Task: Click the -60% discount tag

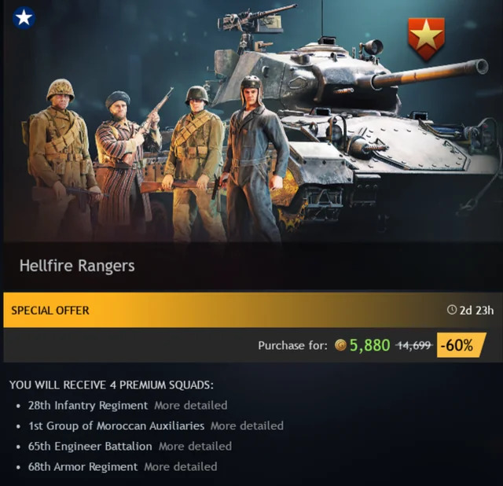Action: [461, 345]
